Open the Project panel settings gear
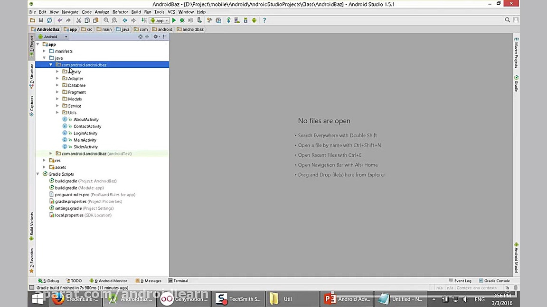Screen dimensions: 547x307 click(x=156, y=36)
